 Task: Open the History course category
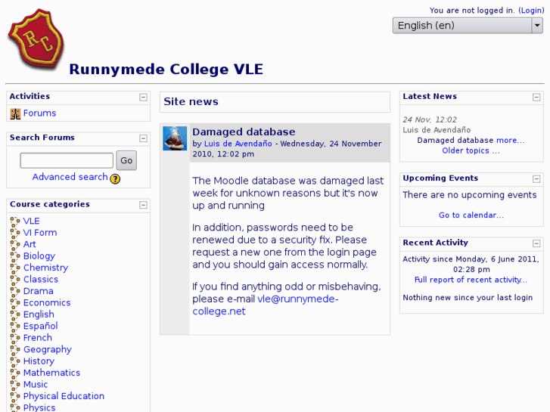(39, 361)
